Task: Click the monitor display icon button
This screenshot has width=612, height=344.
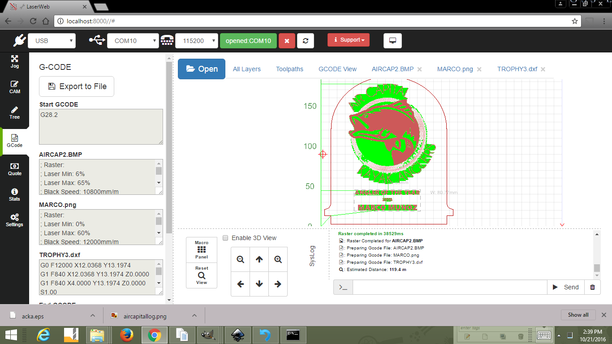Action: coord(392,41)
